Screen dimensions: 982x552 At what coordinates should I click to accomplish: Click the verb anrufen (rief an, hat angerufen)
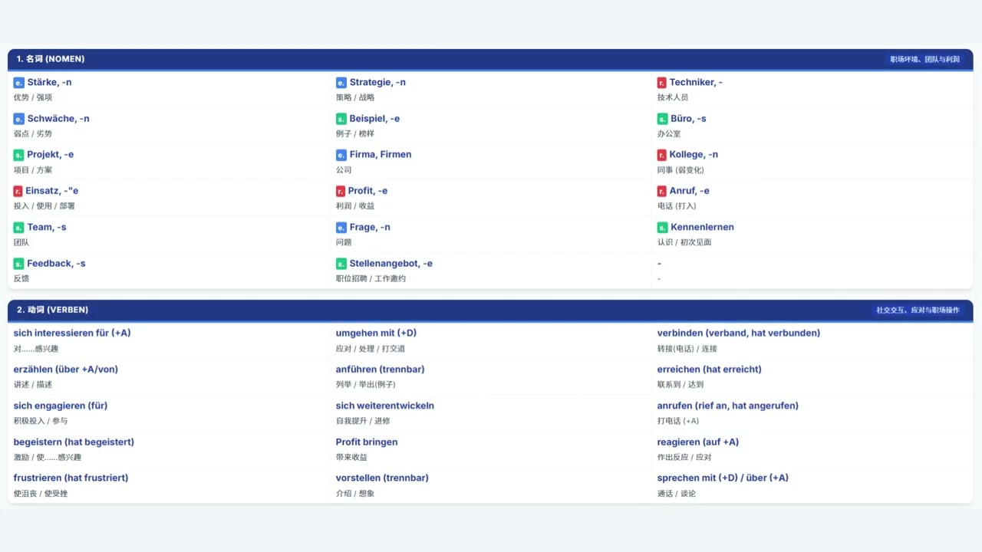coord(728,406)
